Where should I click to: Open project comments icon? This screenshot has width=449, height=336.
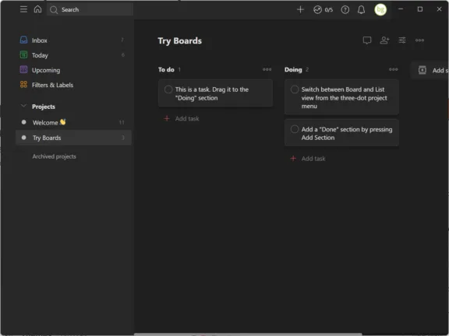(367, 40)
